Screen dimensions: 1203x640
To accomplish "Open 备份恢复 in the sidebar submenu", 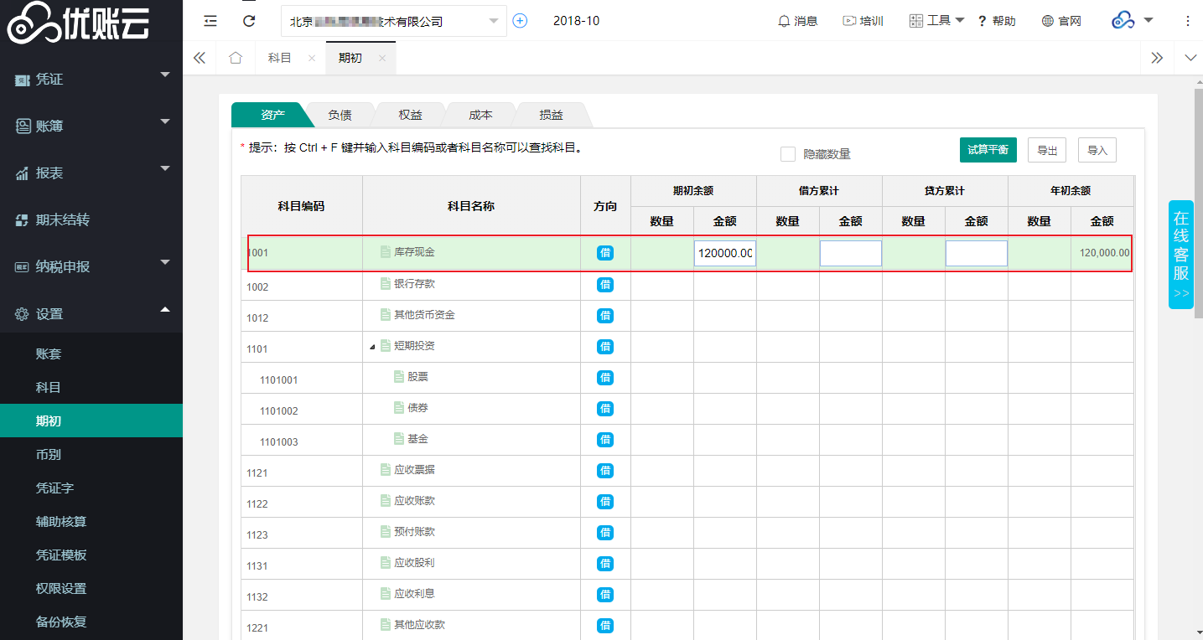I will coord(91,622).
